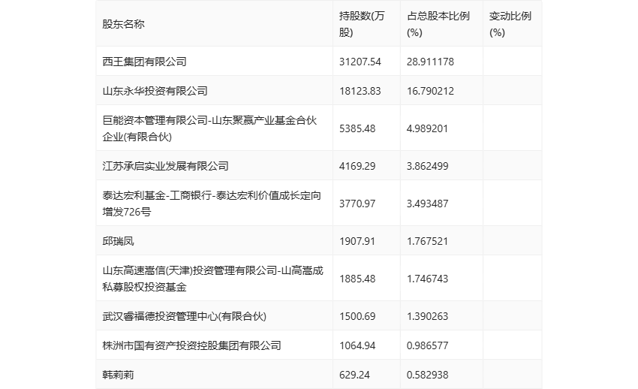Select the percentage 16.790212
The image size is (638, 389).
tap(430, 91)
